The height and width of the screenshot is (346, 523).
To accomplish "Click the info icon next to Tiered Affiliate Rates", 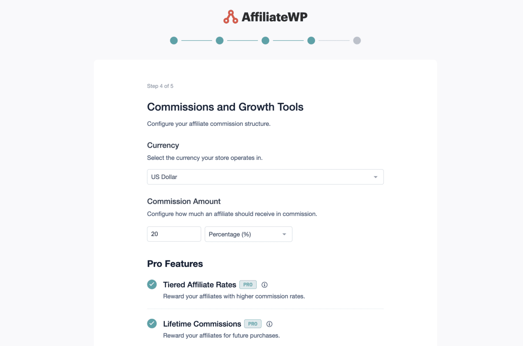I will (265, 285).
